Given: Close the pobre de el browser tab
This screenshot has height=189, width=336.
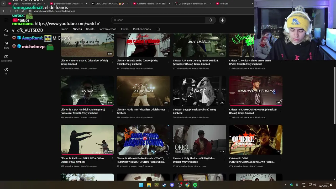Looking at the screenshot, I should coord(86,4).
